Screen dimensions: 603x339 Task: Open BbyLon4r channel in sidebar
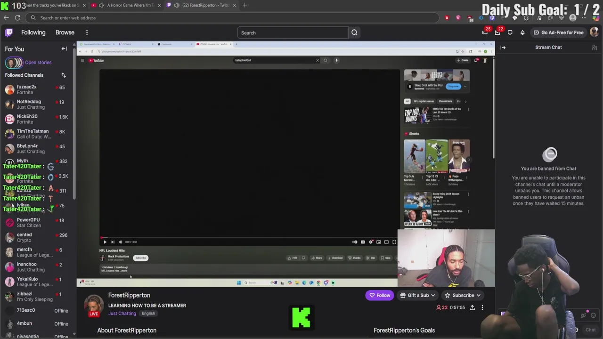tap(38, 148)
